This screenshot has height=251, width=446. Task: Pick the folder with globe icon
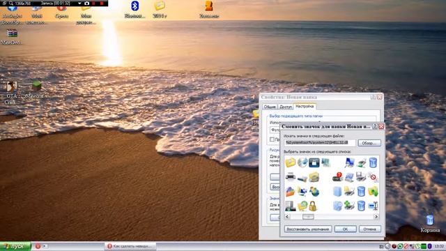(x=302, y=206)
